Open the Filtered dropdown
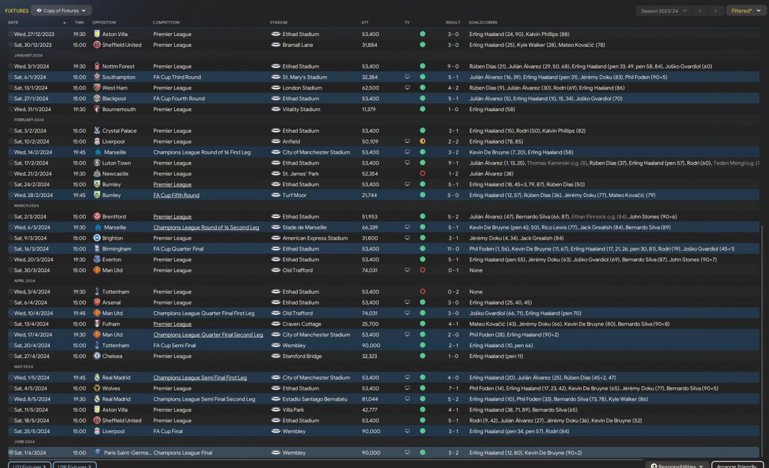 click(746, 10)
